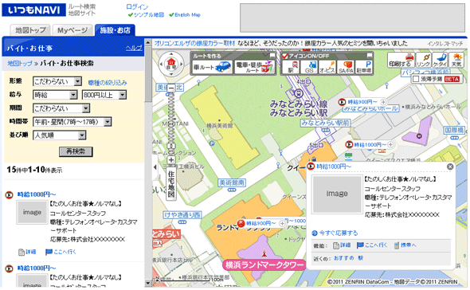The image size is (470, 290).
Task: Open 詳細 in the popup
Action: (x=342, y=245)
